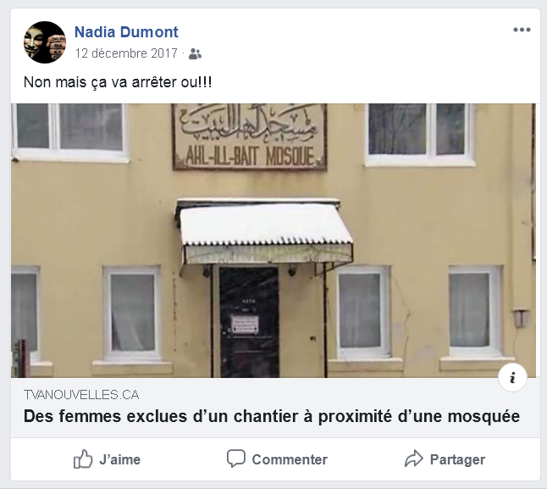The width and height of the screenshot is (547, 489).
Task: Click the thumbs-up icon for J'aime
Action: pyautogui.click(x=83, y=458)
